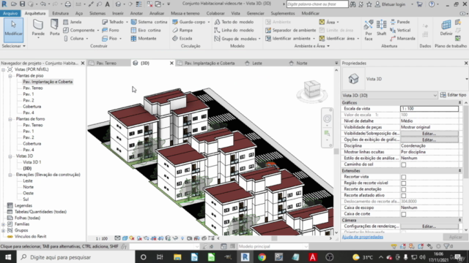The image size is (469, 263).
Task: Select the Porta door tool
Action: tap(54, 28)
